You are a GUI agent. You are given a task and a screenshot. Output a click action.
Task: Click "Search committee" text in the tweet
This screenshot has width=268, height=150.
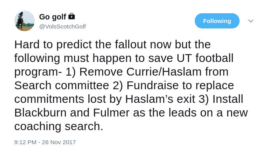tap(62, 85)
